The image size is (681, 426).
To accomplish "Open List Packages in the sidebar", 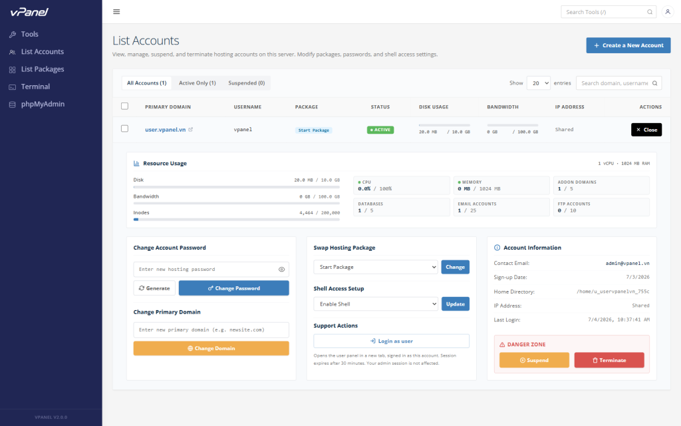I will (x=43, y=69).
